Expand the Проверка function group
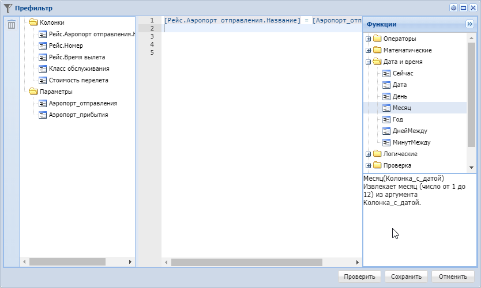The height and width of the screenshot is (288, 481). point(368,165)
